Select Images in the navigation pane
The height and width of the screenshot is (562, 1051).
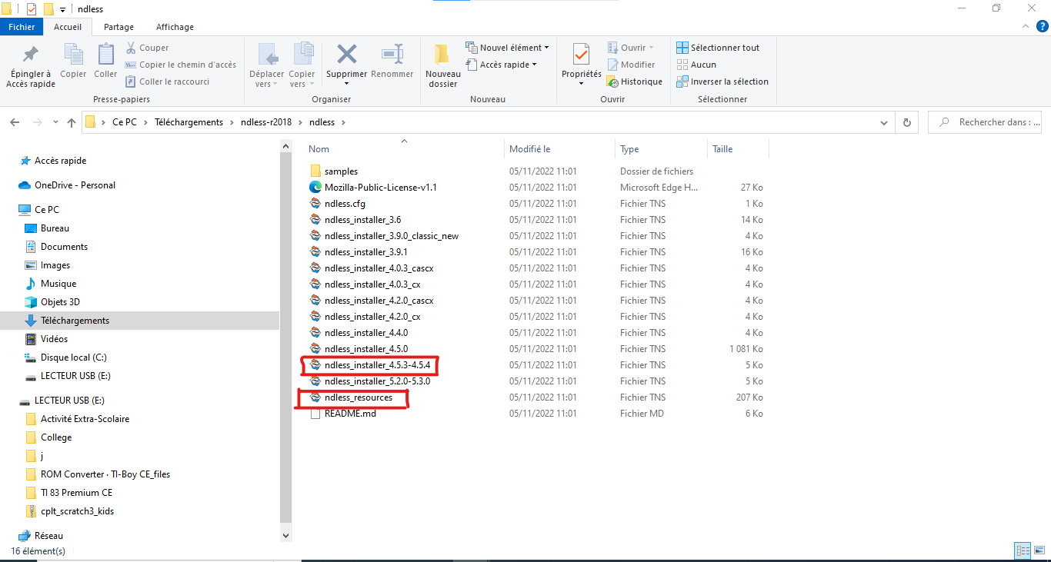click(55, 265)
